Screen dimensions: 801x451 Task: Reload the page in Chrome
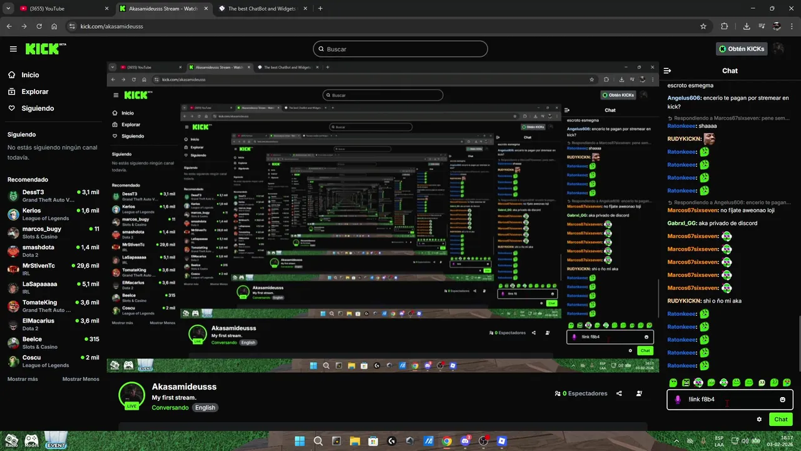click(39, 26)
